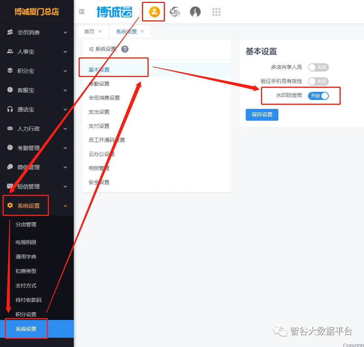This screenshot has width=364, height=347.
Task: Click the 博诚云 logo
Action: [114, 12]
